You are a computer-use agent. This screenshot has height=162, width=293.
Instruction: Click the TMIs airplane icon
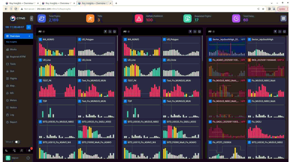point(90,19)
